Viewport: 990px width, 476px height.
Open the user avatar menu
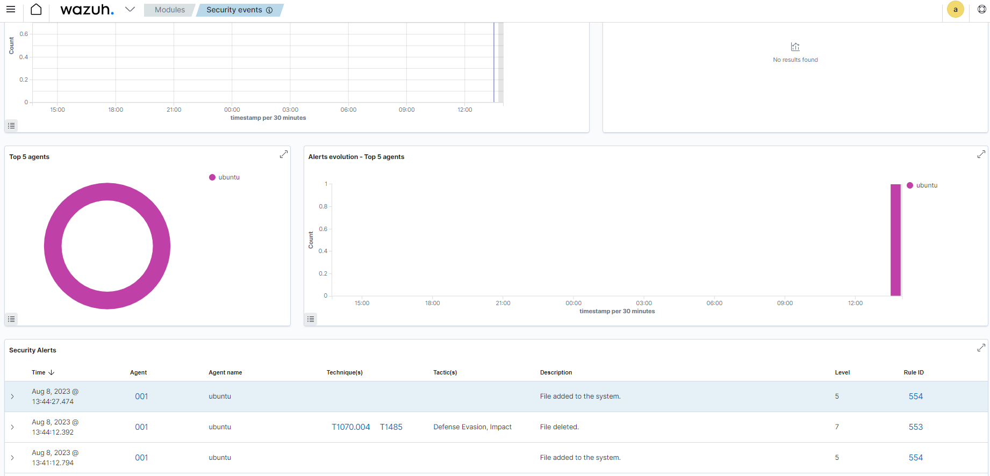pos(955,10)
